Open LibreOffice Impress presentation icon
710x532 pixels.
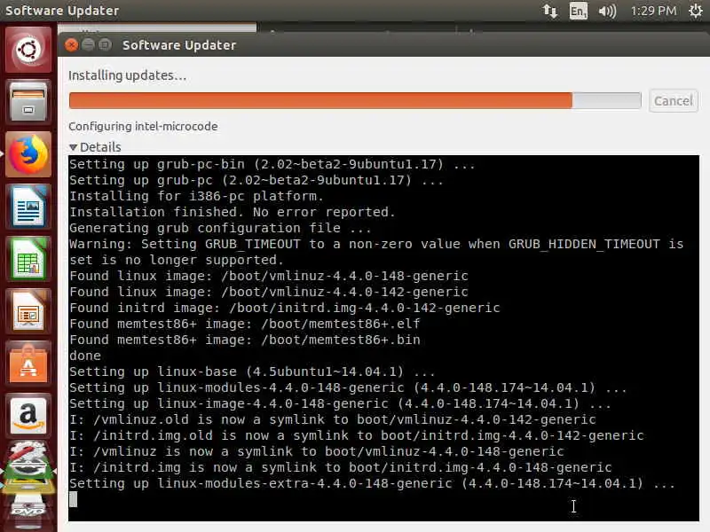[28, 312]
